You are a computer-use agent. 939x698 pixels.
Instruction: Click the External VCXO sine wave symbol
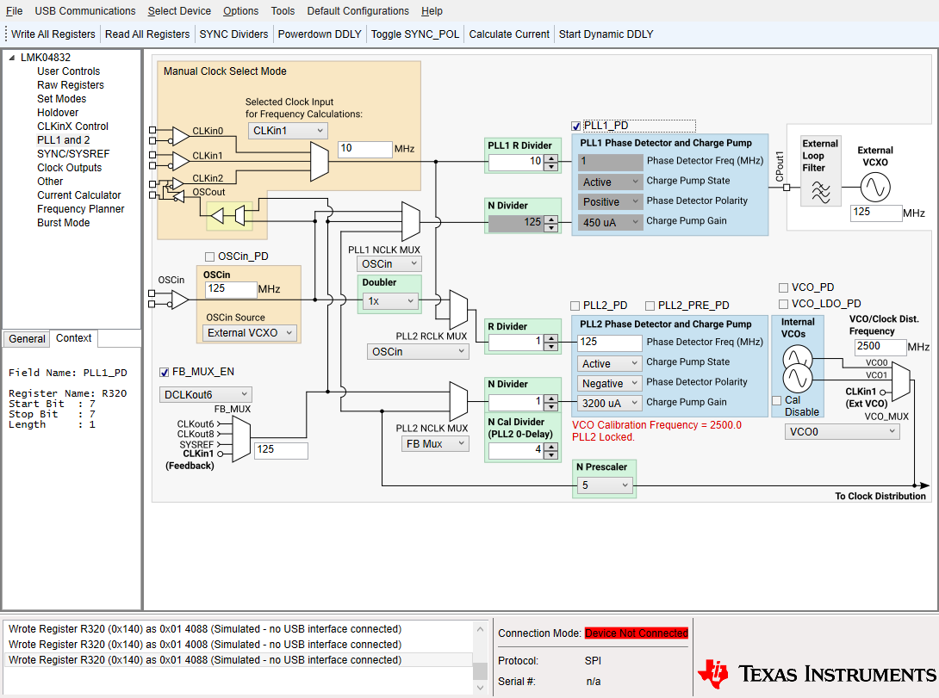click(875, 188)
